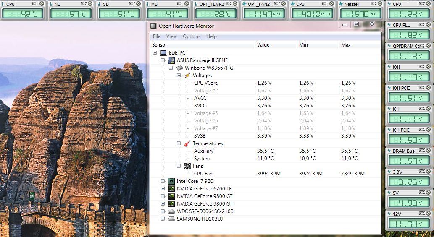
Task: Close the SB temperature gadget
Action: (x=138, y=4)
